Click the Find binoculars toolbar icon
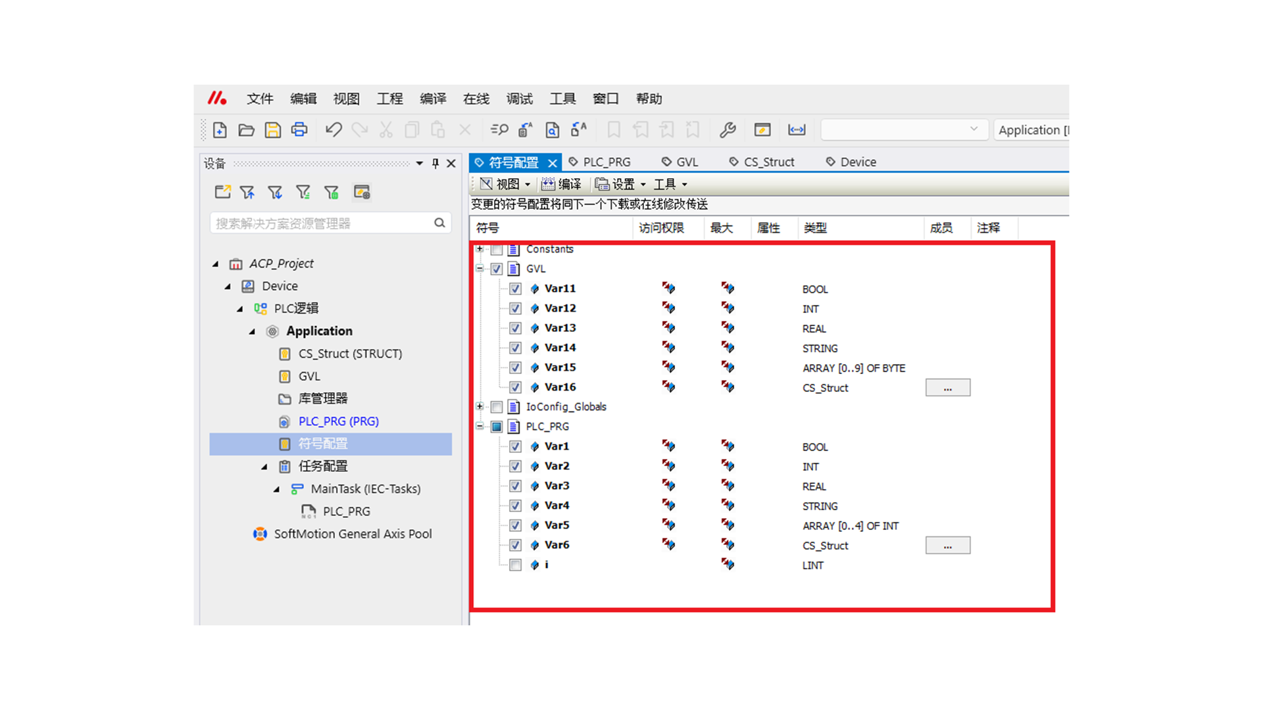This screenshot has height=710, width=1263. tap(499, 130)
